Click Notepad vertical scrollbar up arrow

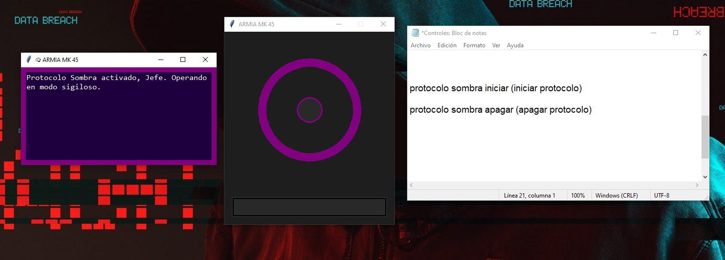(x=705, y=55)
